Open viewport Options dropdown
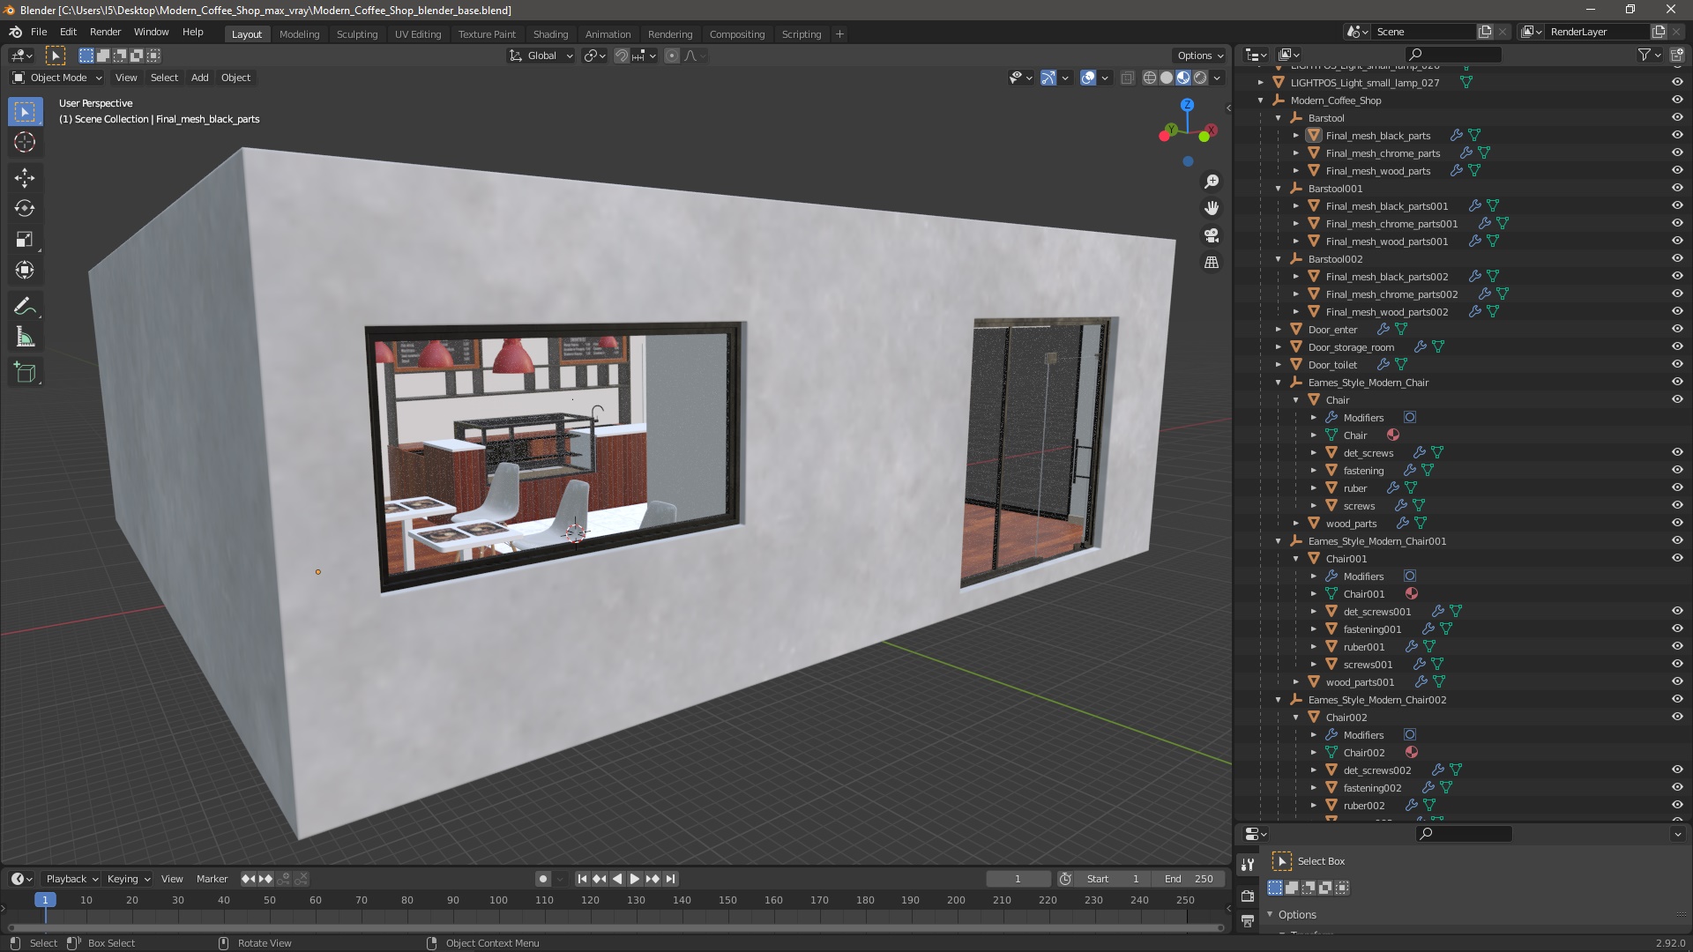The image size is (1693, 952). click(1200, 56)
